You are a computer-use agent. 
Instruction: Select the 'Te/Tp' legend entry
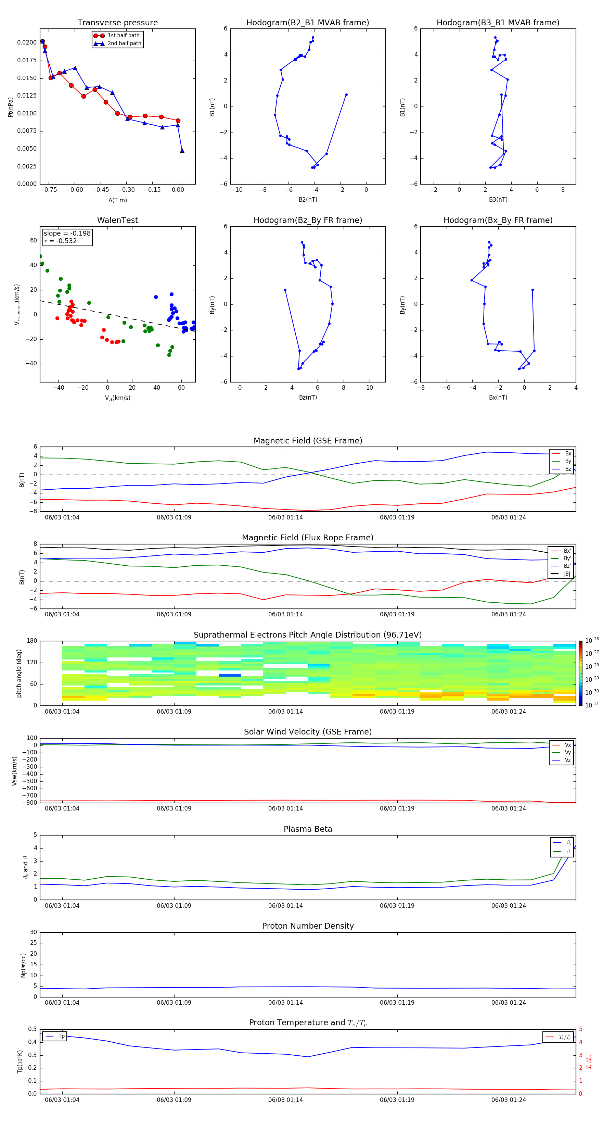click(x=559, y=1037)
